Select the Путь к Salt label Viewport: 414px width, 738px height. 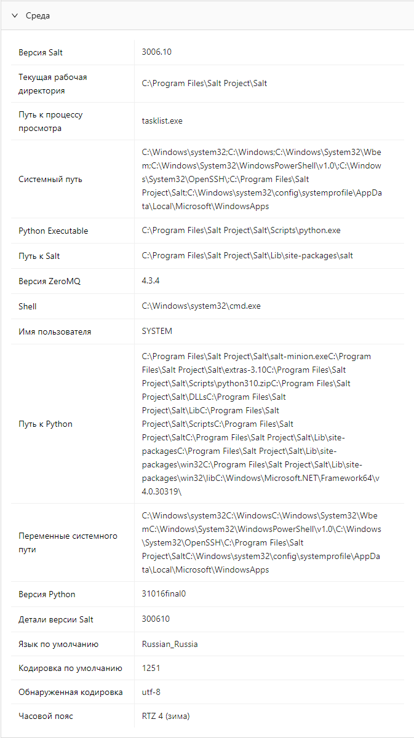(x=39, y=256)
